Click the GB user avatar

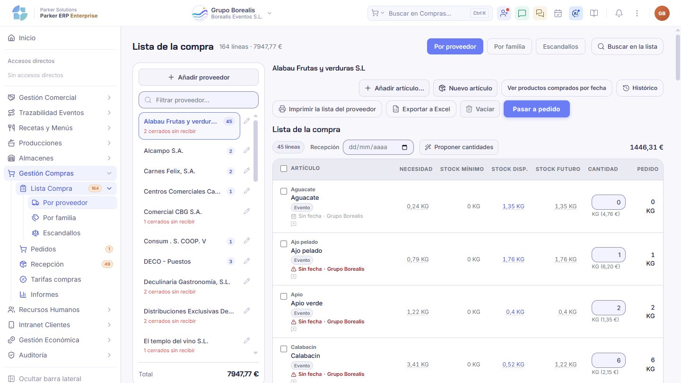pyautogui.click(x=662, y=13)
